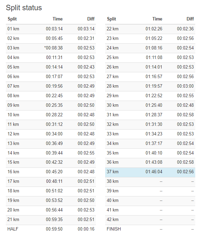Click the Split status heading

click(24, 8)
